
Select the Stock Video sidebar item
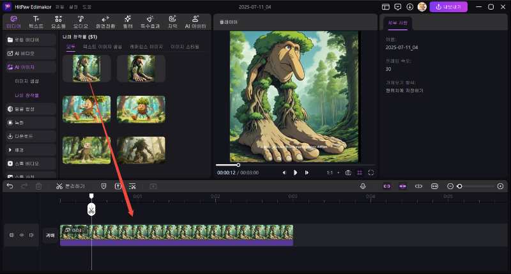[31, 164]
